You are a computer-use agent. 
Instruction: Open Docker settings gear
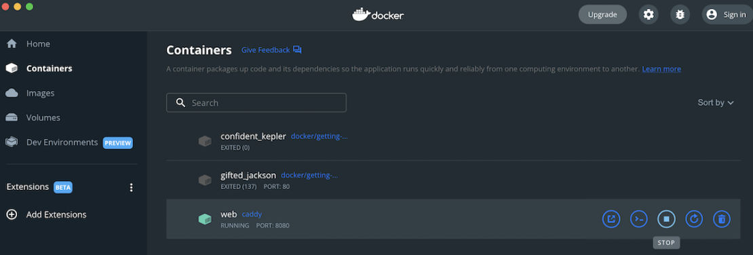(649, 14)
